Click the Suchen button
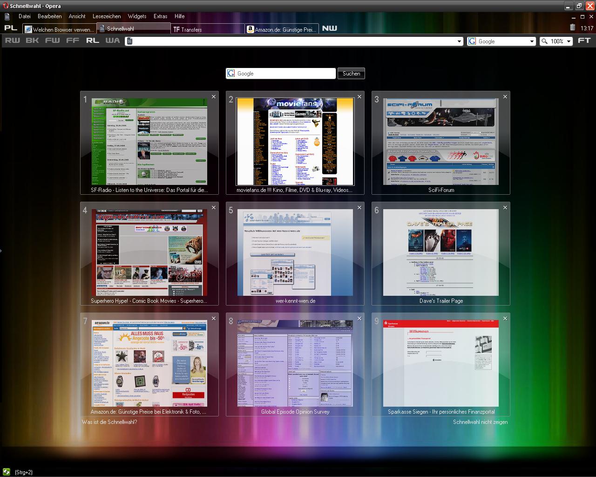596x477 pixels. coord(351,74)
